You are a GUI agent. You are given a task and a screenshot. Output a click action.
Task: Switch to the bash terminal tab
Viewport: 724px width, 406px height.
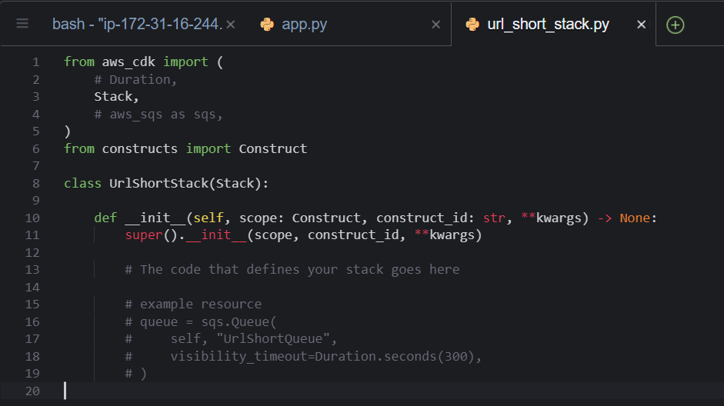click(137, 24)
